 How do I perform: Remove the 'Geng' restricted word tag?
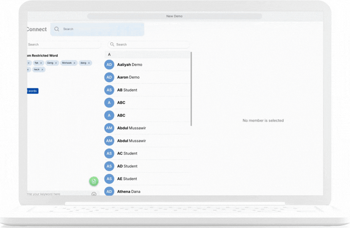click(x=56, y=63)
